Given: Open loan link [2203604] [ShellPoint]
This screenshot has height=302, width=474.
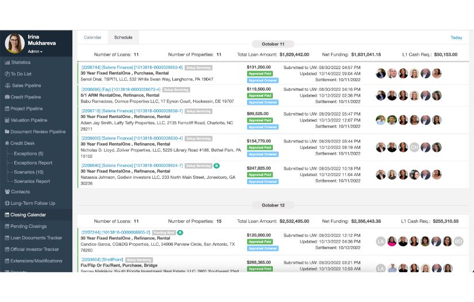Looking at the screenshot, I should (102, 259).
